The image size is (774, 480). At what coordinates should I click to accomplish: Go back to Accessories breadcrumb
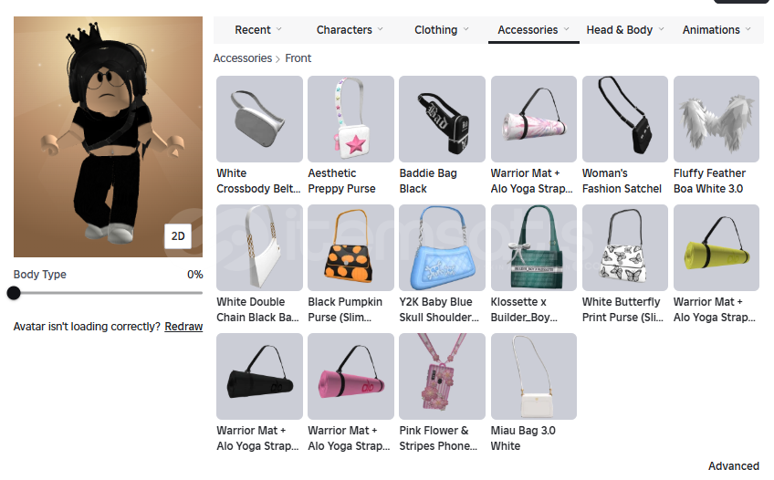pyautogui.click(x=243, y=58)
